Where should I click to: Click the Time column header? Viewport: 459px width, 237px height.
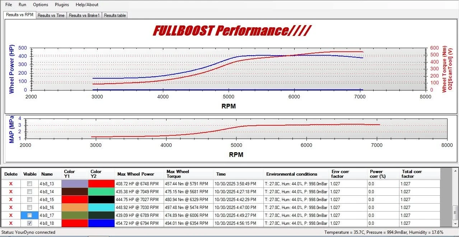238,174
